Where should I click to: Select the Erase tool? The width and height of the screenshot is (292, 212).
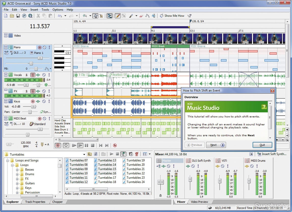point(141,16)
